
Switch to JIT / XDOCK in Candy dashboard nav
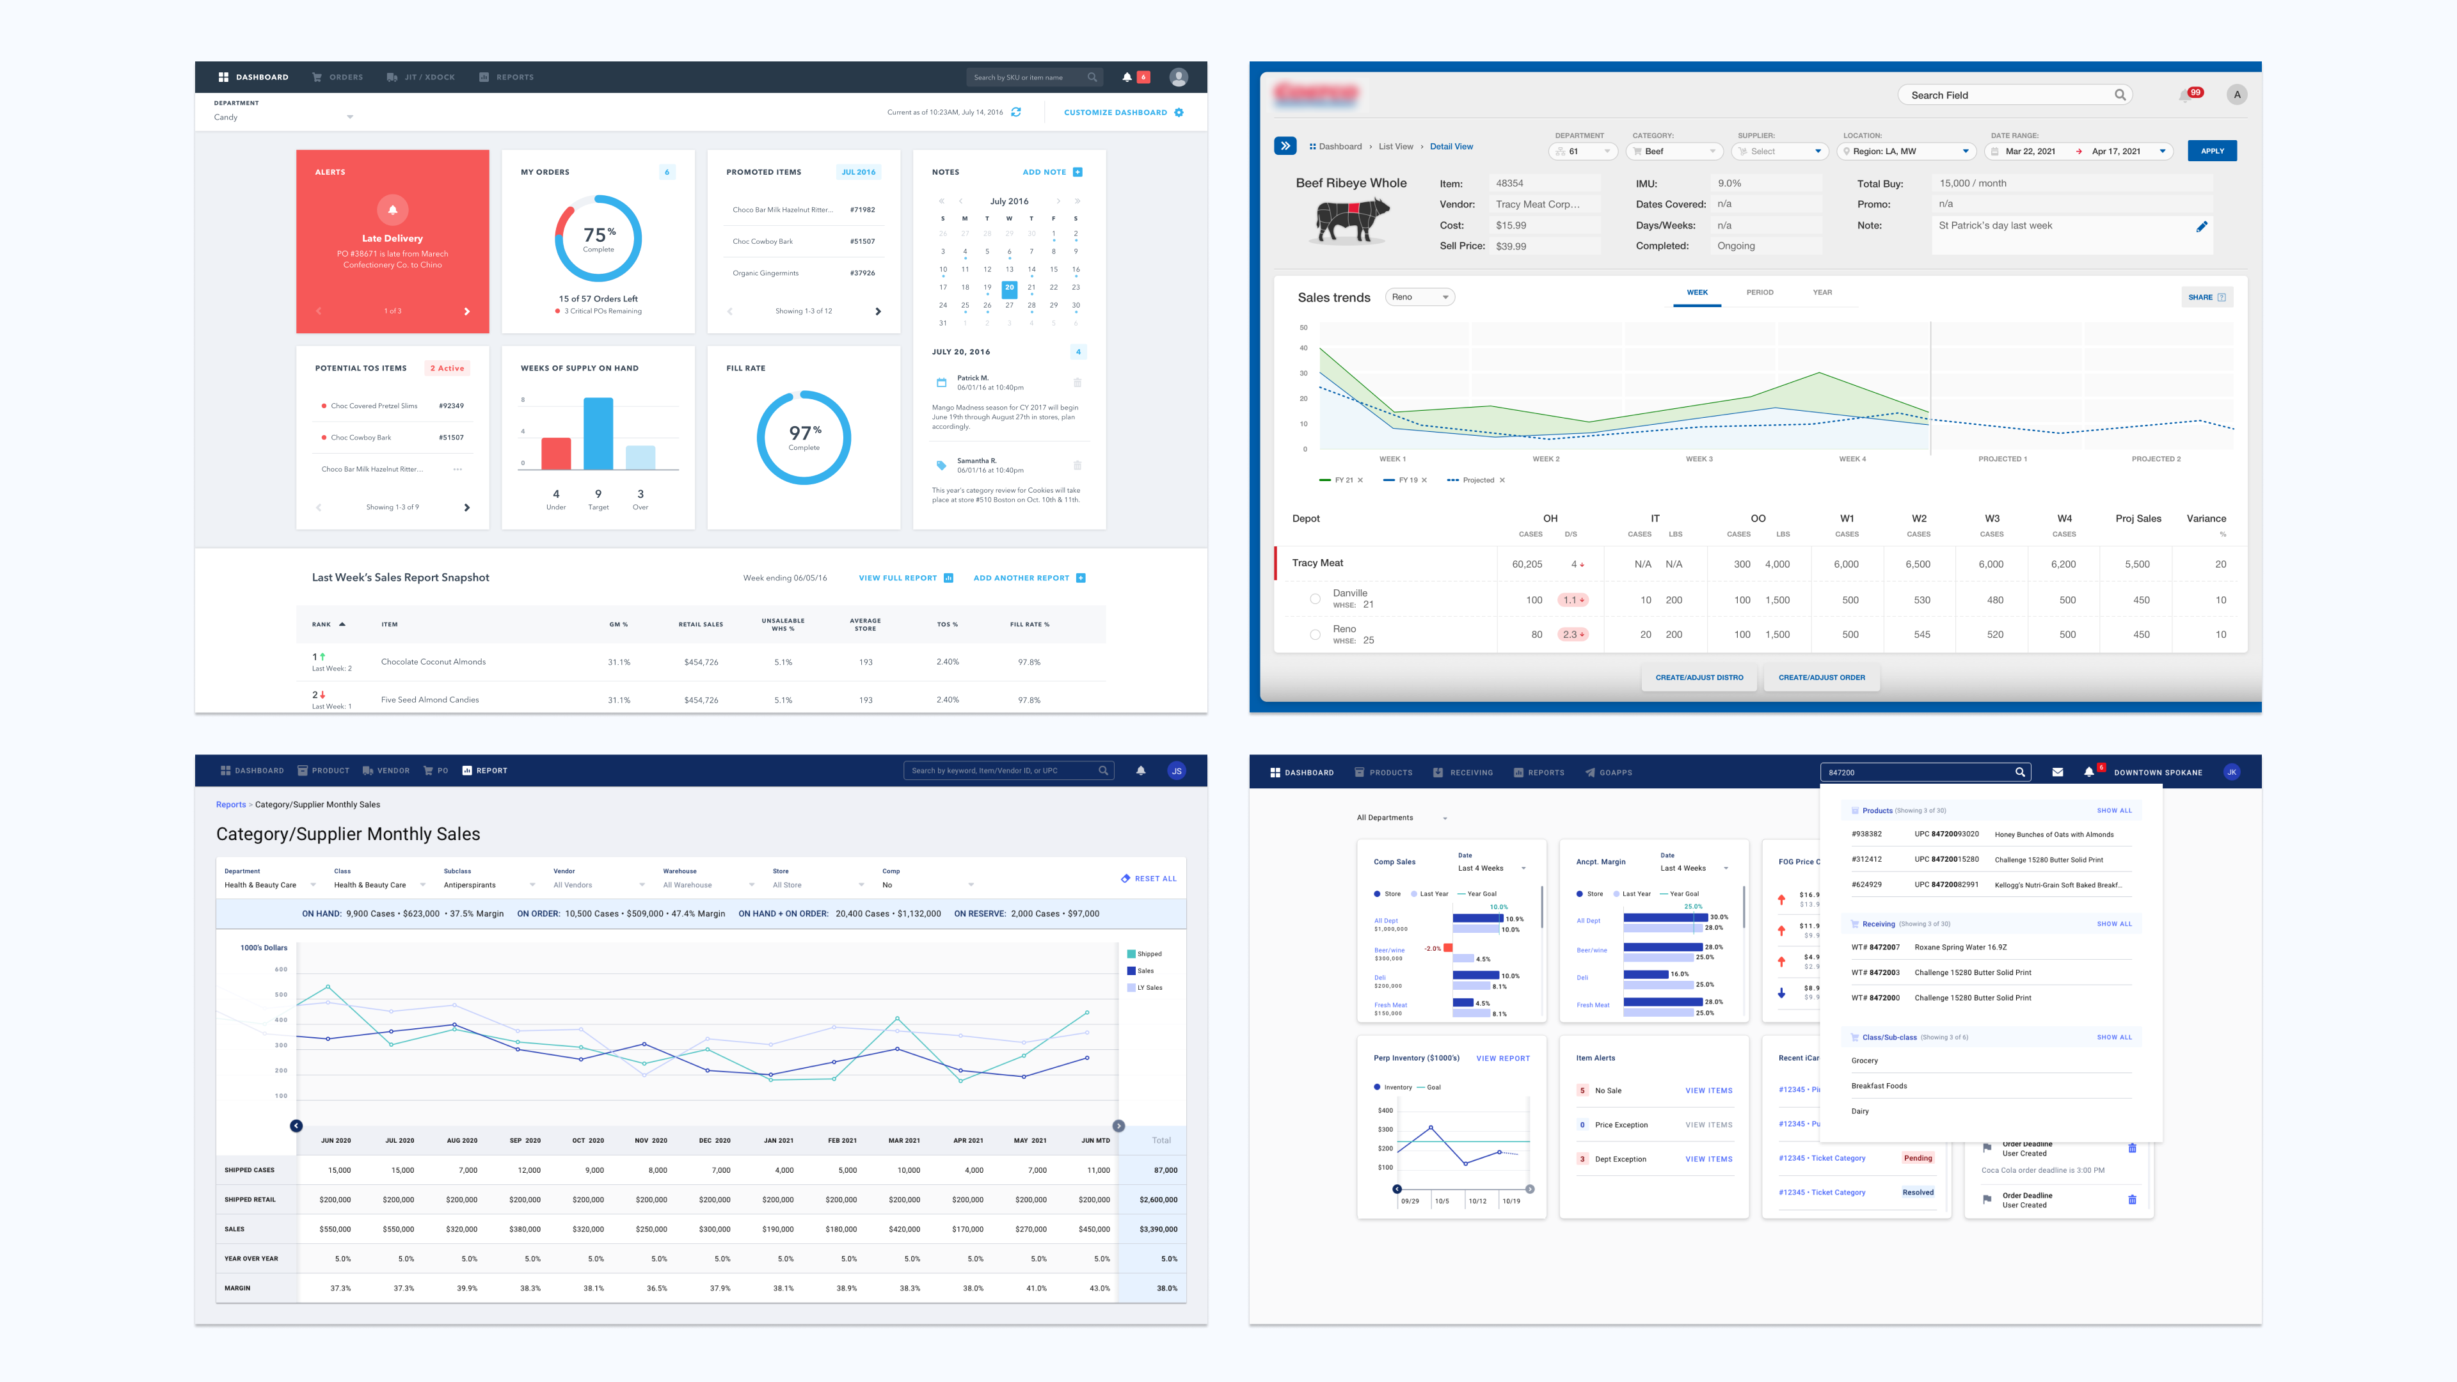pyautogui.click(x=420, y=77)
